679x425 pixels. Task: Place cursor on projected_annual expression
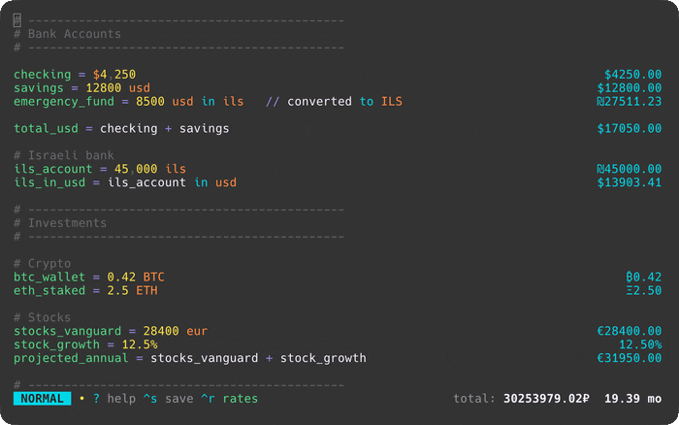(189, 358)
